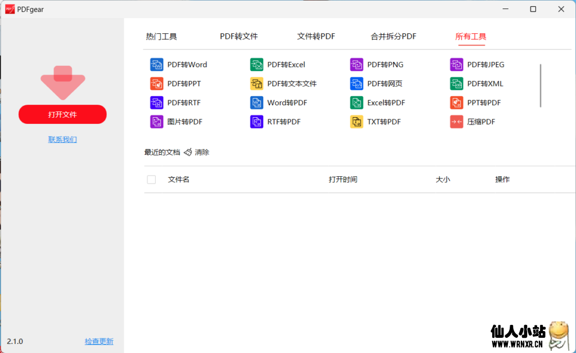Switch to the 合并拆分PDF tab

tap(393, 36)
